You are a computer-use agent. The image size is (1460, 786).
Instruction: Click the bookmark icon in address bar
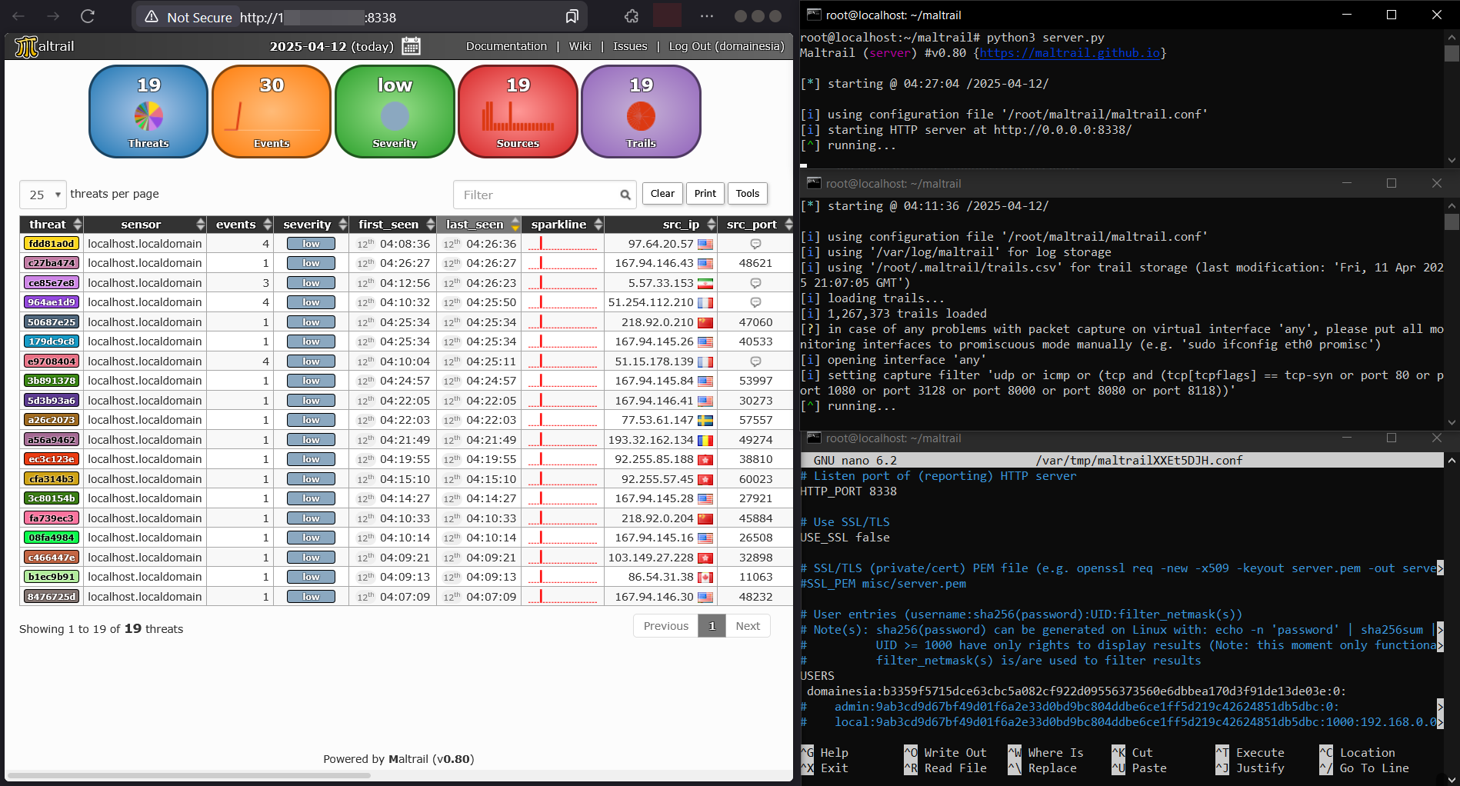(x=572, y=17)
